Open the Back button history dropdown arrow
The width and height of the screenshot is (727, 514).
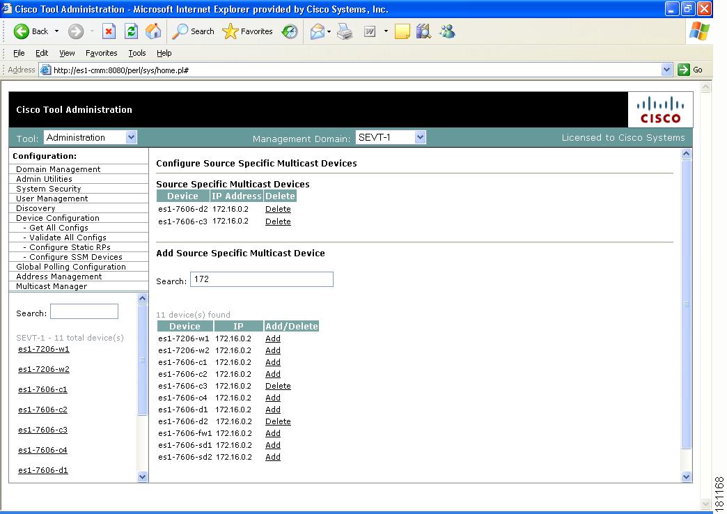pos(56,31)
